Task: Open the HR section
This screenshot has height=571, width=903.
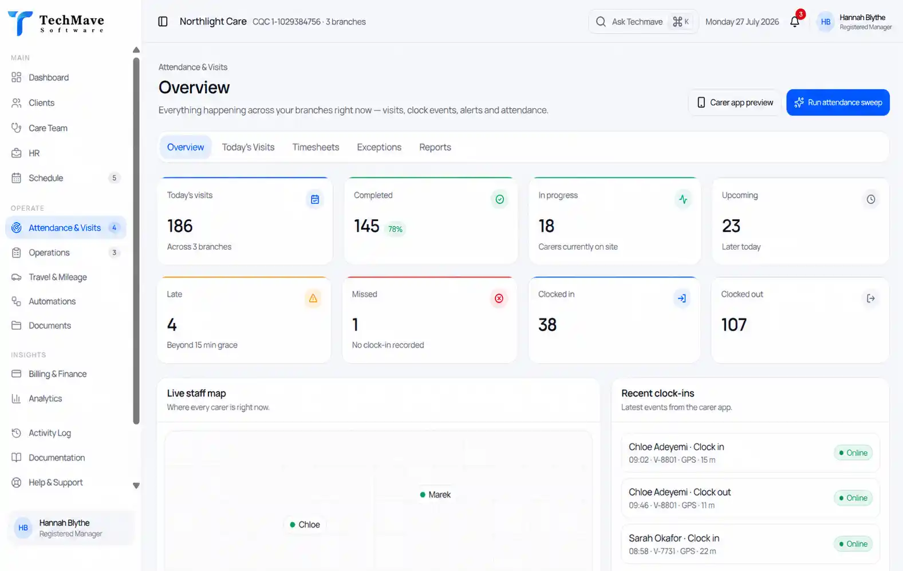Action: click(x=66, y=153)
